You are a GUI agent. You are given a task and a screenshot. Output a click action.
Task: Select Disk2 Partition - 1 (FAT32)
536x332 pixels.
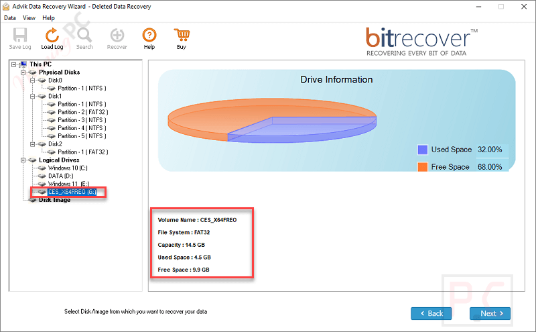pyautogui.click(x=82, y=152)
